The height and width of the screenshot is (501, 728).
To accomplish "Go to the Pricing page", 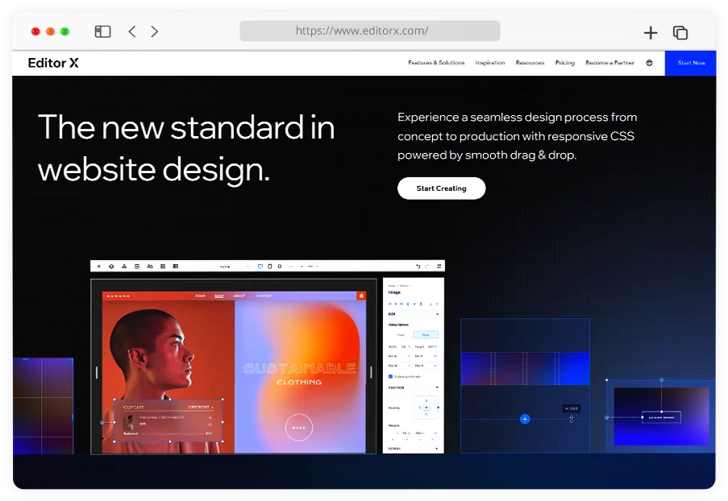I will pyautogui.click(x=564, y=63).
